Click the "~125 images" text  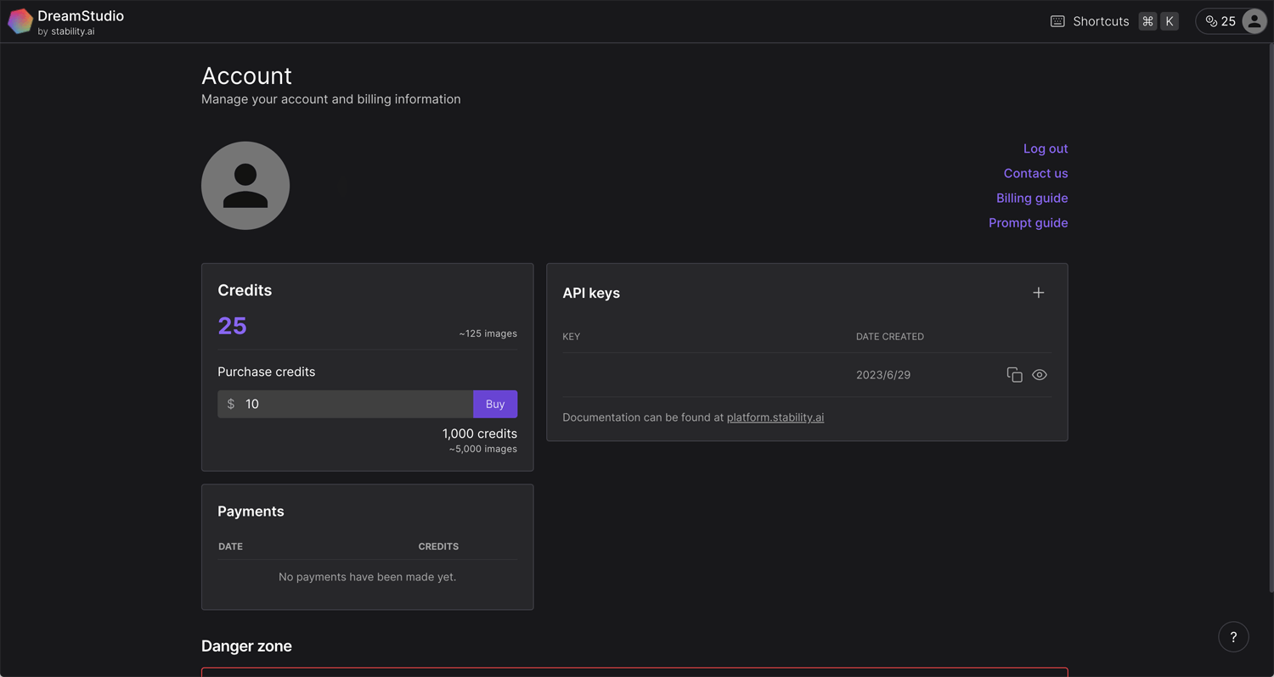(488, 333)
